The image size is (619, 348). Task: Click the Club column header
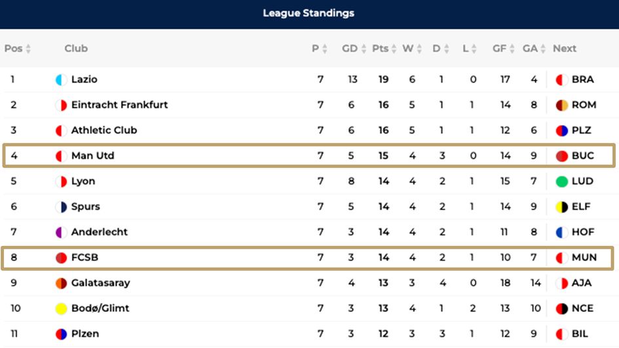[x=76, y=48]
